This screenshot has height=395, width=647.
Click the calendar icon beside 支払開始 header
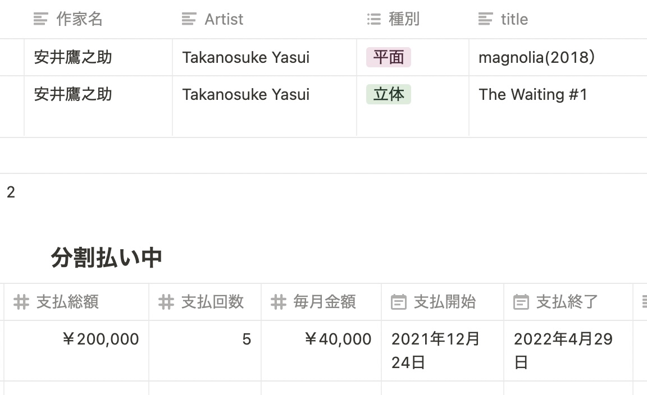click(399, 302)
